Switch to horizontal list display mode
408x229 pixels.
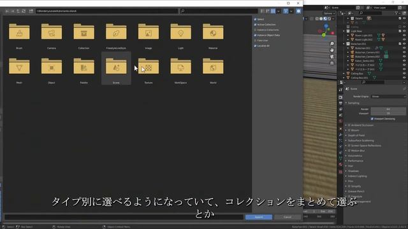[268, 11]
